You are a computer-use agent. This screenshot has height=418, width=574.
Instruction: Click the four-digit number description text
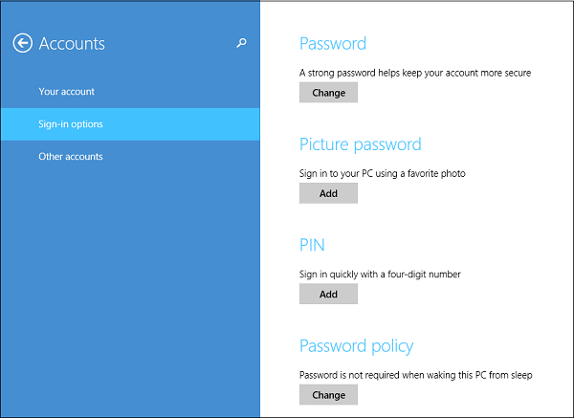380,275
